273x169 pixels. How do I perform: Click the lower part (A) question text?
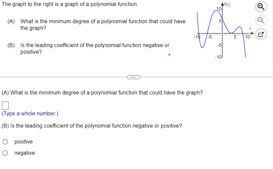(102, 93)
